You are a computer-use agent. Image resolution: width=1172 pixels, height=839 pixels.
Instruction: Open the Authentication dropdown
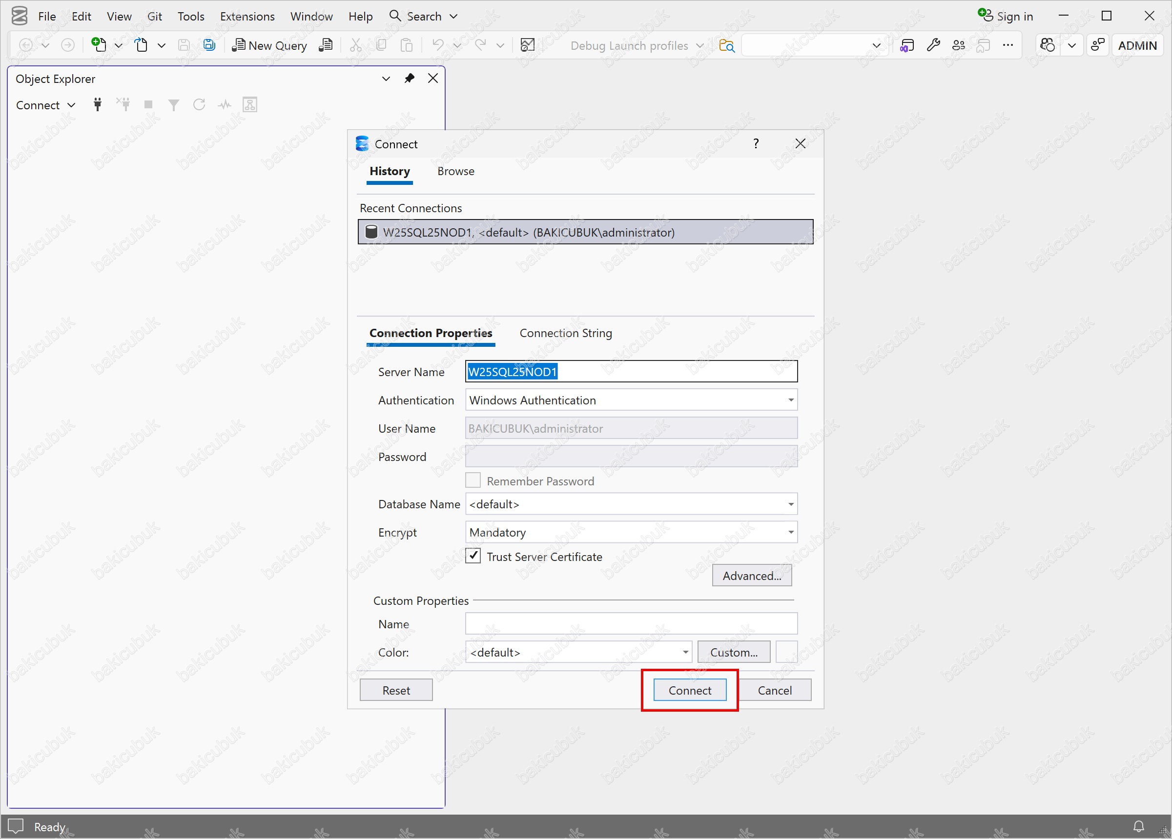tap(791, 400)
